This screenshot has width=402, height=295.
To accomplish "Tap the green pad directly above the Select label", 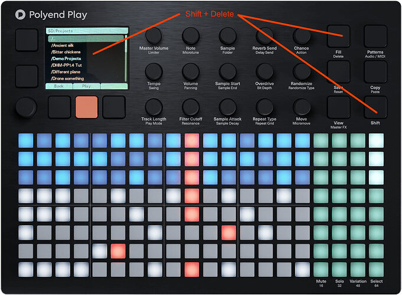I will pos(377,270).
